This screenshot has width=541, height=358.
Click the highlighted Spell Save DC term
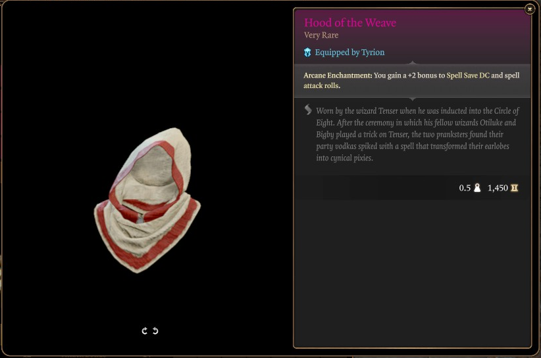468,76
